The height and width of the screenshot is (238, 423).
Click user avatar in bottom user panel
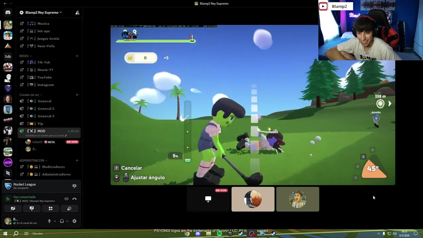pyautogui.click(x=8, y=221)
